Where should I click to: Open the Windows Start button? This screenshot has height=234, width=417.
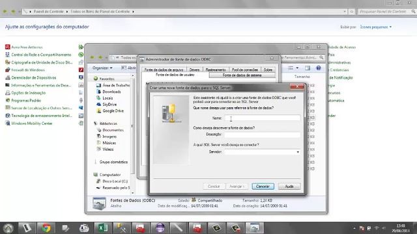[x=8, y=228]
